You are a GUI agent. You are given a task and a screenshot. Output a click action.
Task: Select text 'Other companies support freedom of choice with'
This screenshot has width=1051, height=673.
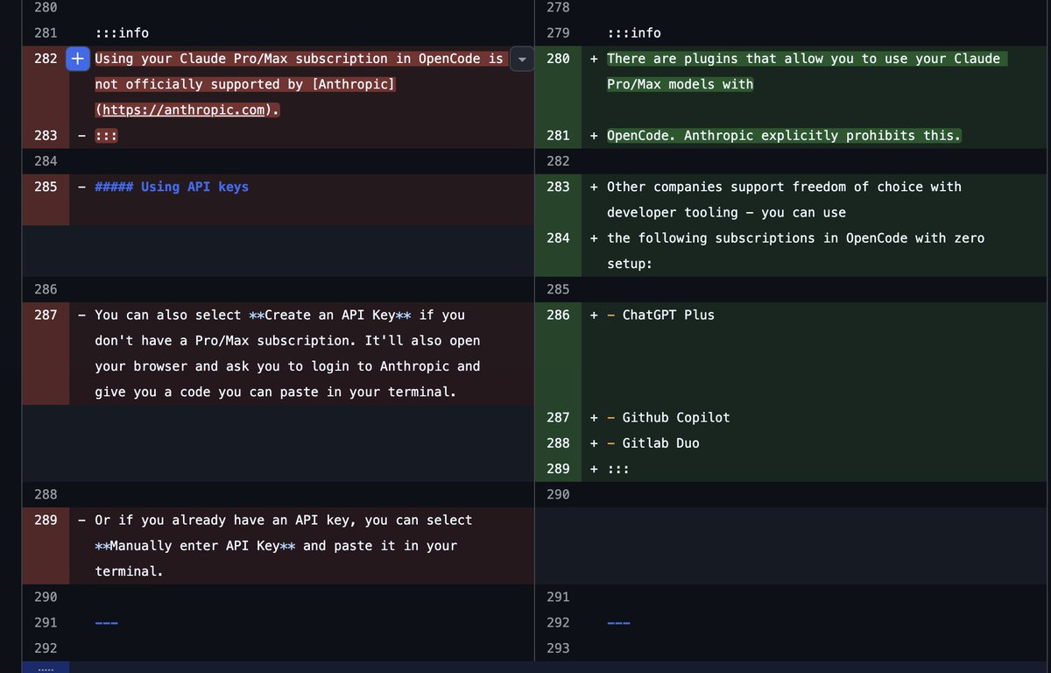tap(784, 187)
